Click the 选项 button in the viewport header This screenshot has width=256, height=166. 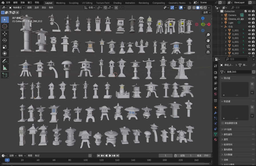[x=206, y=12]
